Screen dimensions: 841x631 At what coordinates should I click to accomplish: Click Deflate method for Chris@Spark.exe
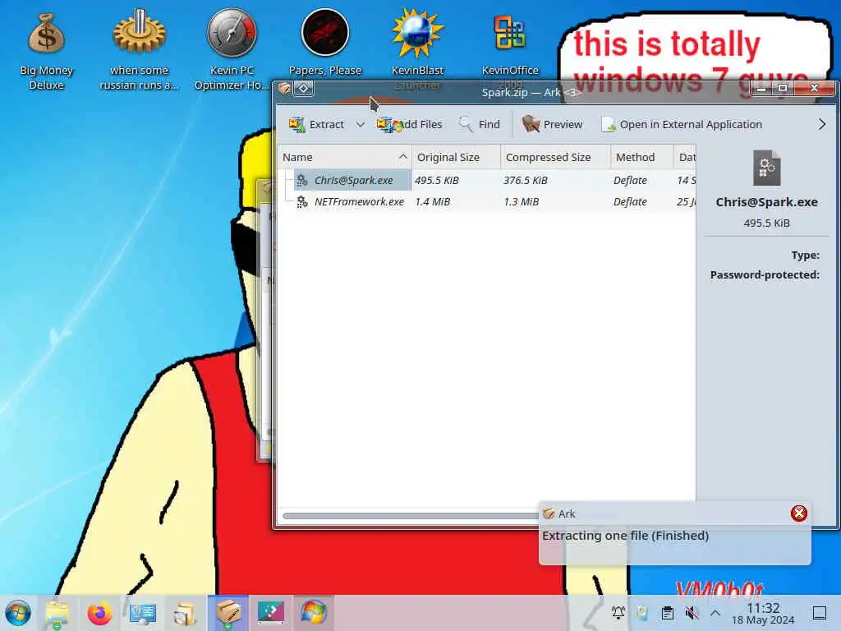[630, 180]
